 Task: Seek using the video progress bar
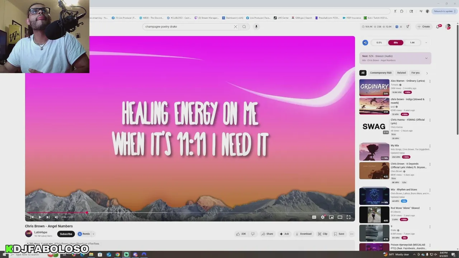190,212
